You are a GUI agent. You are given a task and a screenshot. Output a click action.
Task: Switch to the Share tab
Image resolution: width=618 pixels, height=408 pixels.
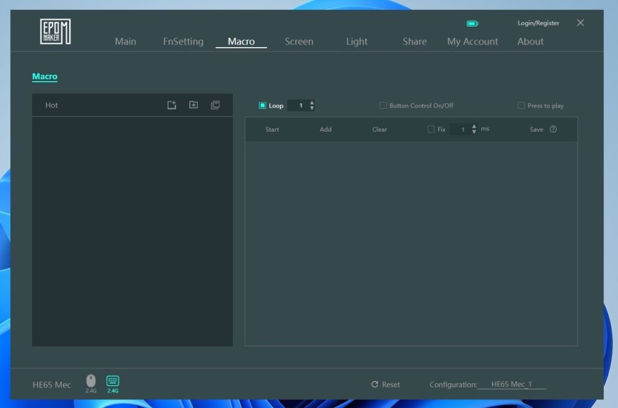click(x=415, y=41)
